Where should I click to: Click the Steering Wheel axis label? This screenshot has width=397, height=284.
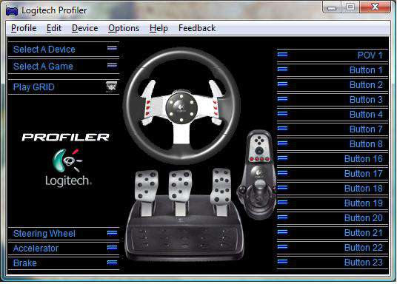point(44,234)
